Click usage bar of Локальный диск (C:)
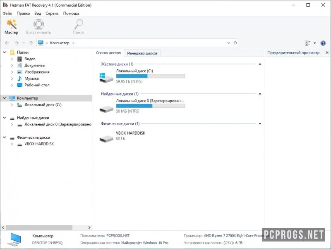Viewport: 331px width, 249px height. (x=151, y=76)
